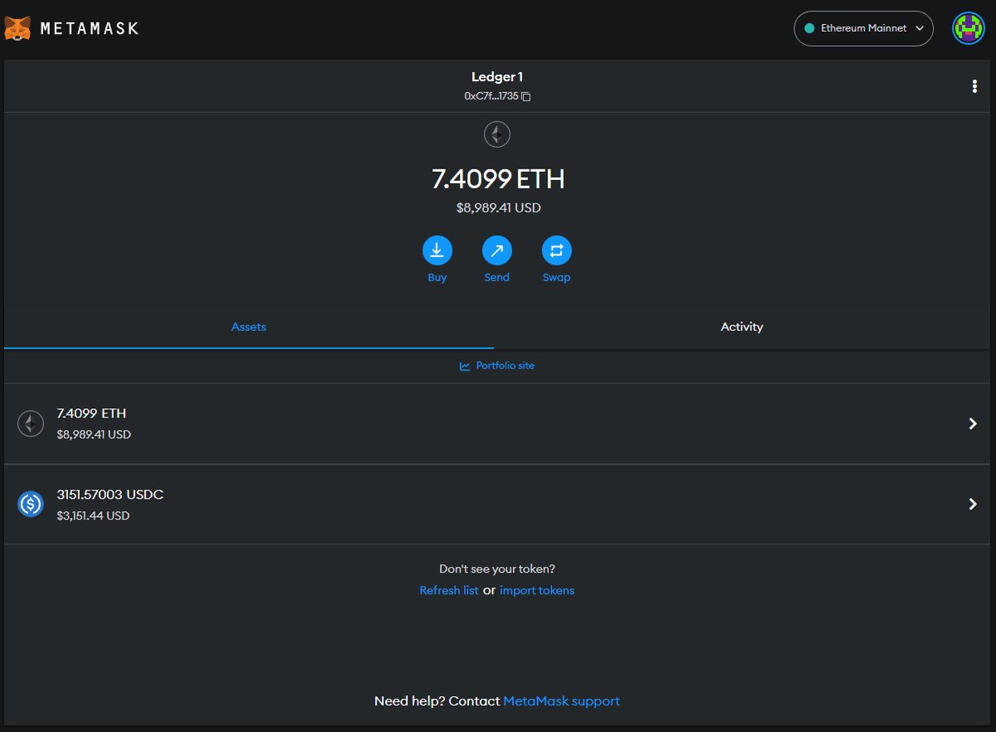Switch to the Assets tab

[x=249, y=327]
